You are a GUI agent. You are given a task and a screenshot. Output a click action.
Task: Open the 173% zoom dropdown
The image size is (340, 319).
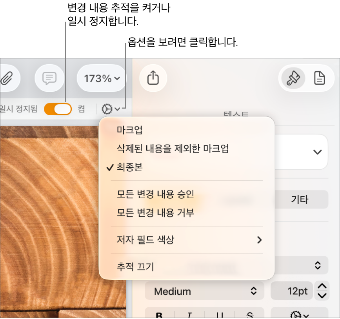(x=102, y=78)
